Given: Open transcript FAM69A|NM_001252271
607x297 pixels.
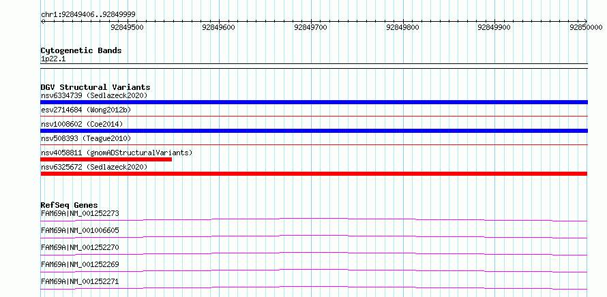Looking at the screenshot, I should point(80,281).
